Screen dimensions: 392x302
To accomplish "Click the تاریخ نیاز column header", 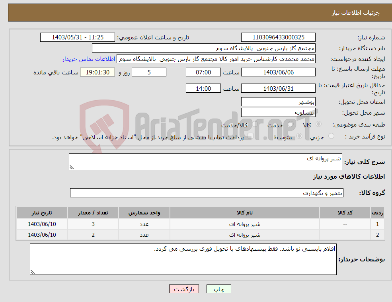I will click(42, 213).
